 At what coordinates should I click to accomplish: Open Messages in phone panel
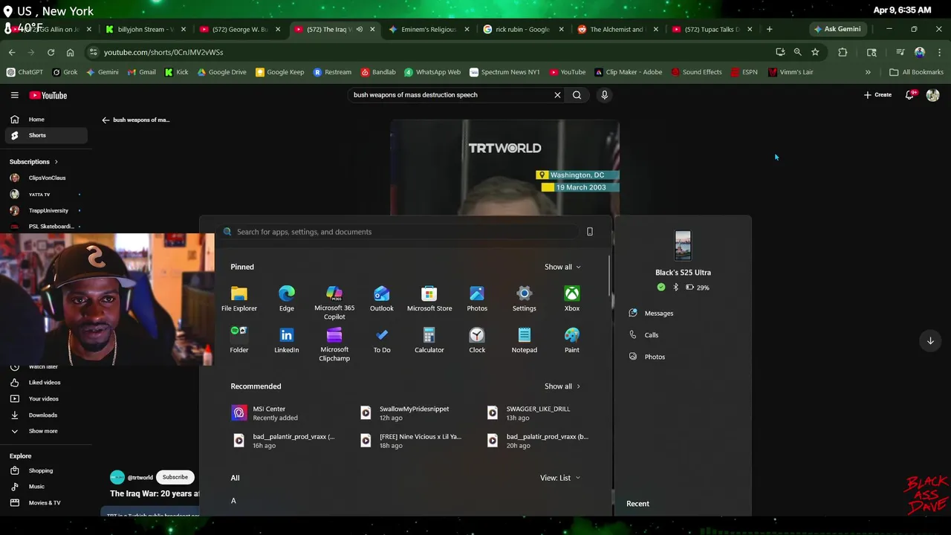click(x=651, y=314)
